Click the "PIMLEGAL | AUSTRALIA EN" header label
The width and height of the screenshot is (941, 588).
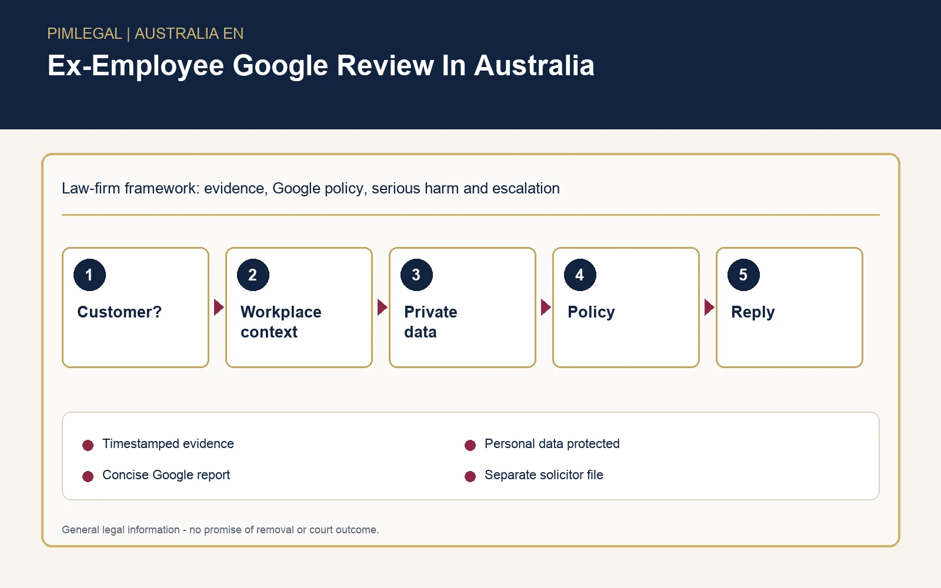[145, 34]
